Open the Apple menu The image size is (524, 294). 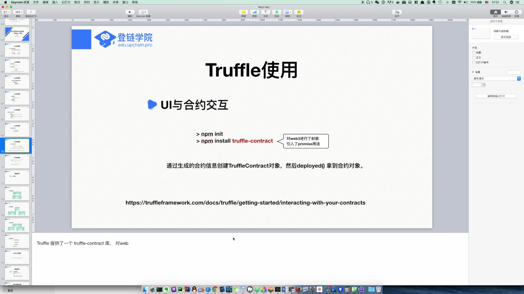click(5, 2)
